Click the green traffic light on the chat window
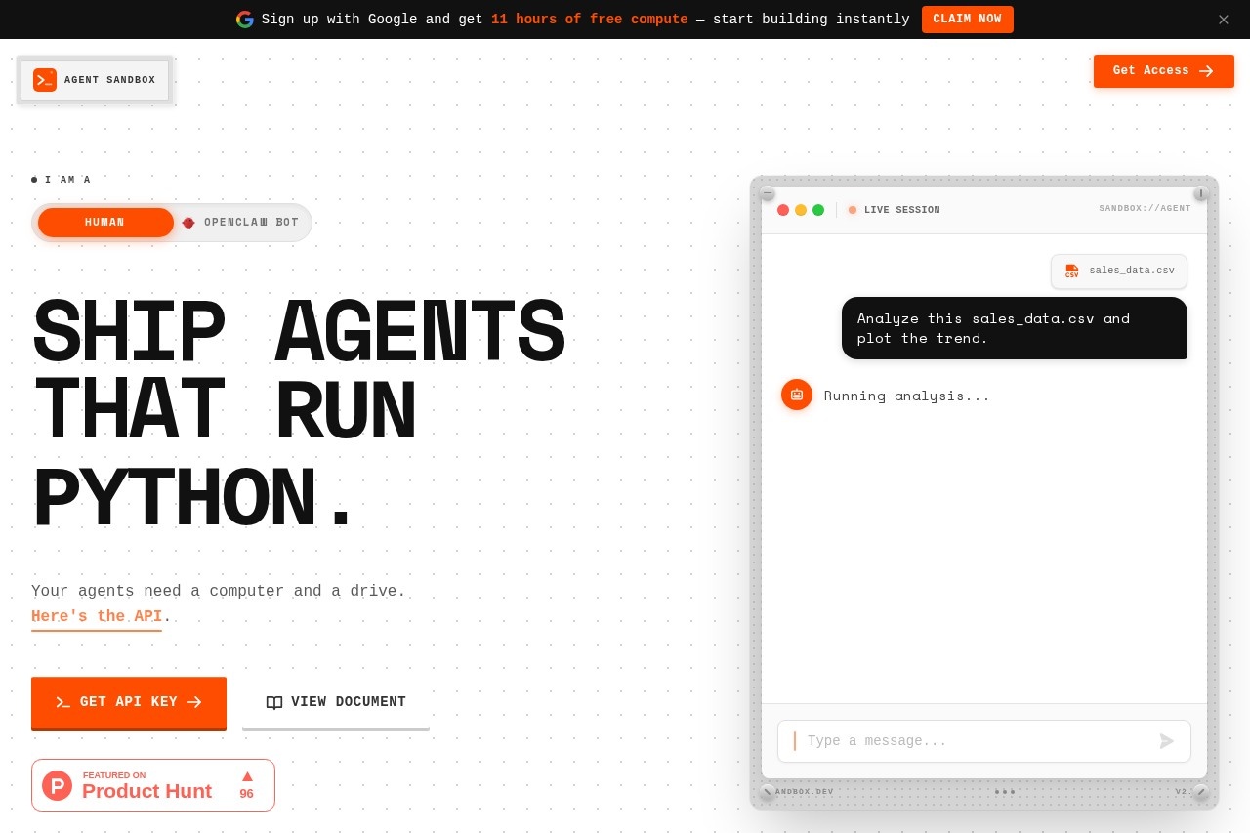 click(818, 210)
